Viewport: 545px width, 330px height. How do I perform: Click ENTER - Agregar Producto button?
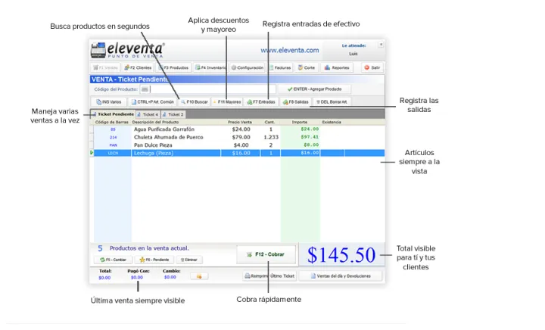(319, 89)
